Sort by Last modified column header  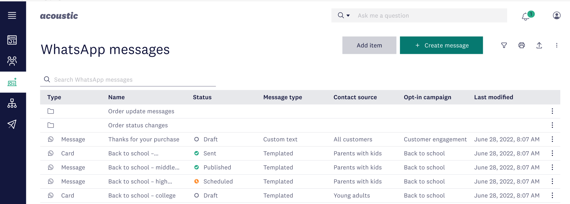[x=493, y=97]
